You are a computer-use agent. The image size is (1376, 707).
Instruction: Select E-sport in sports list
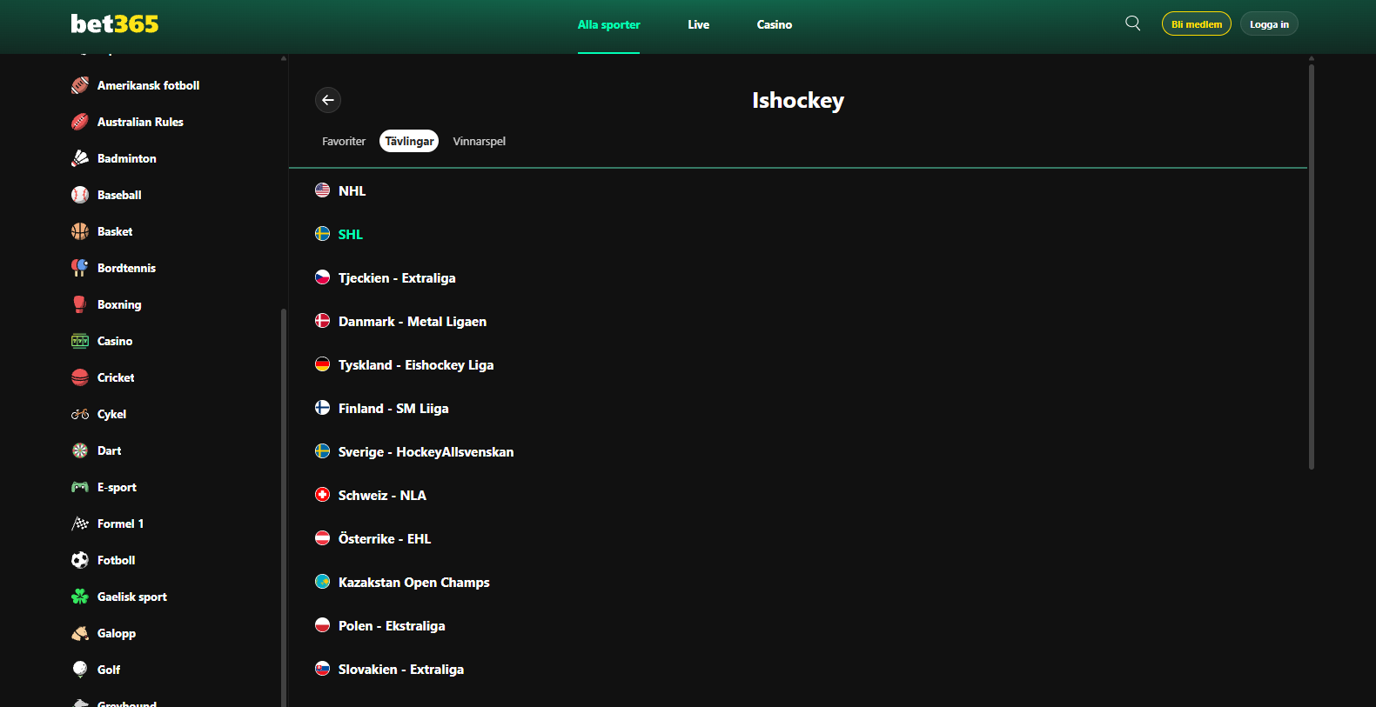point(117,487)
